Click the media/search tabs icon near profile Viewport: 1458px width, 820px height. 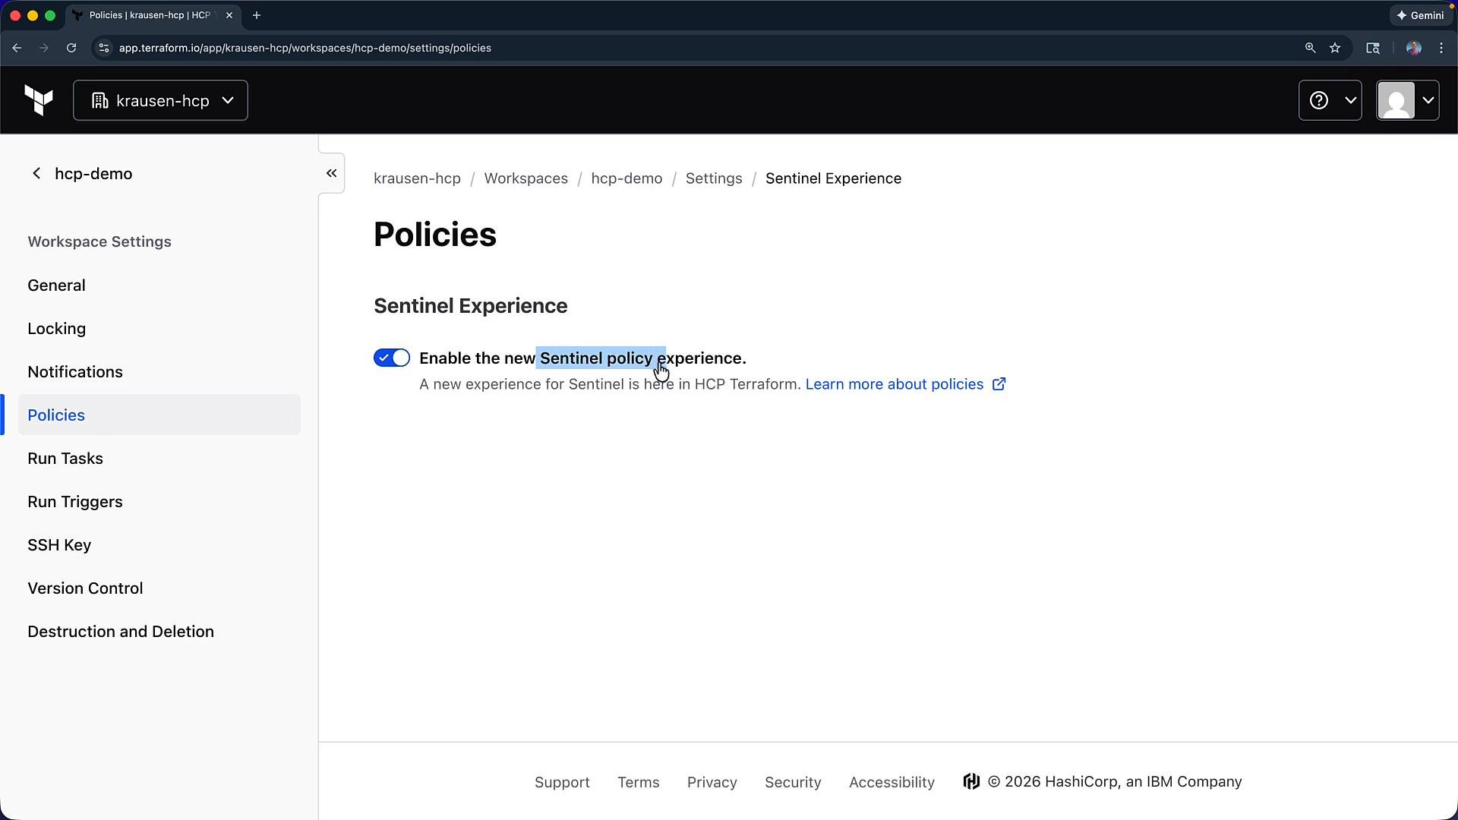click(x=1373, y=48)
